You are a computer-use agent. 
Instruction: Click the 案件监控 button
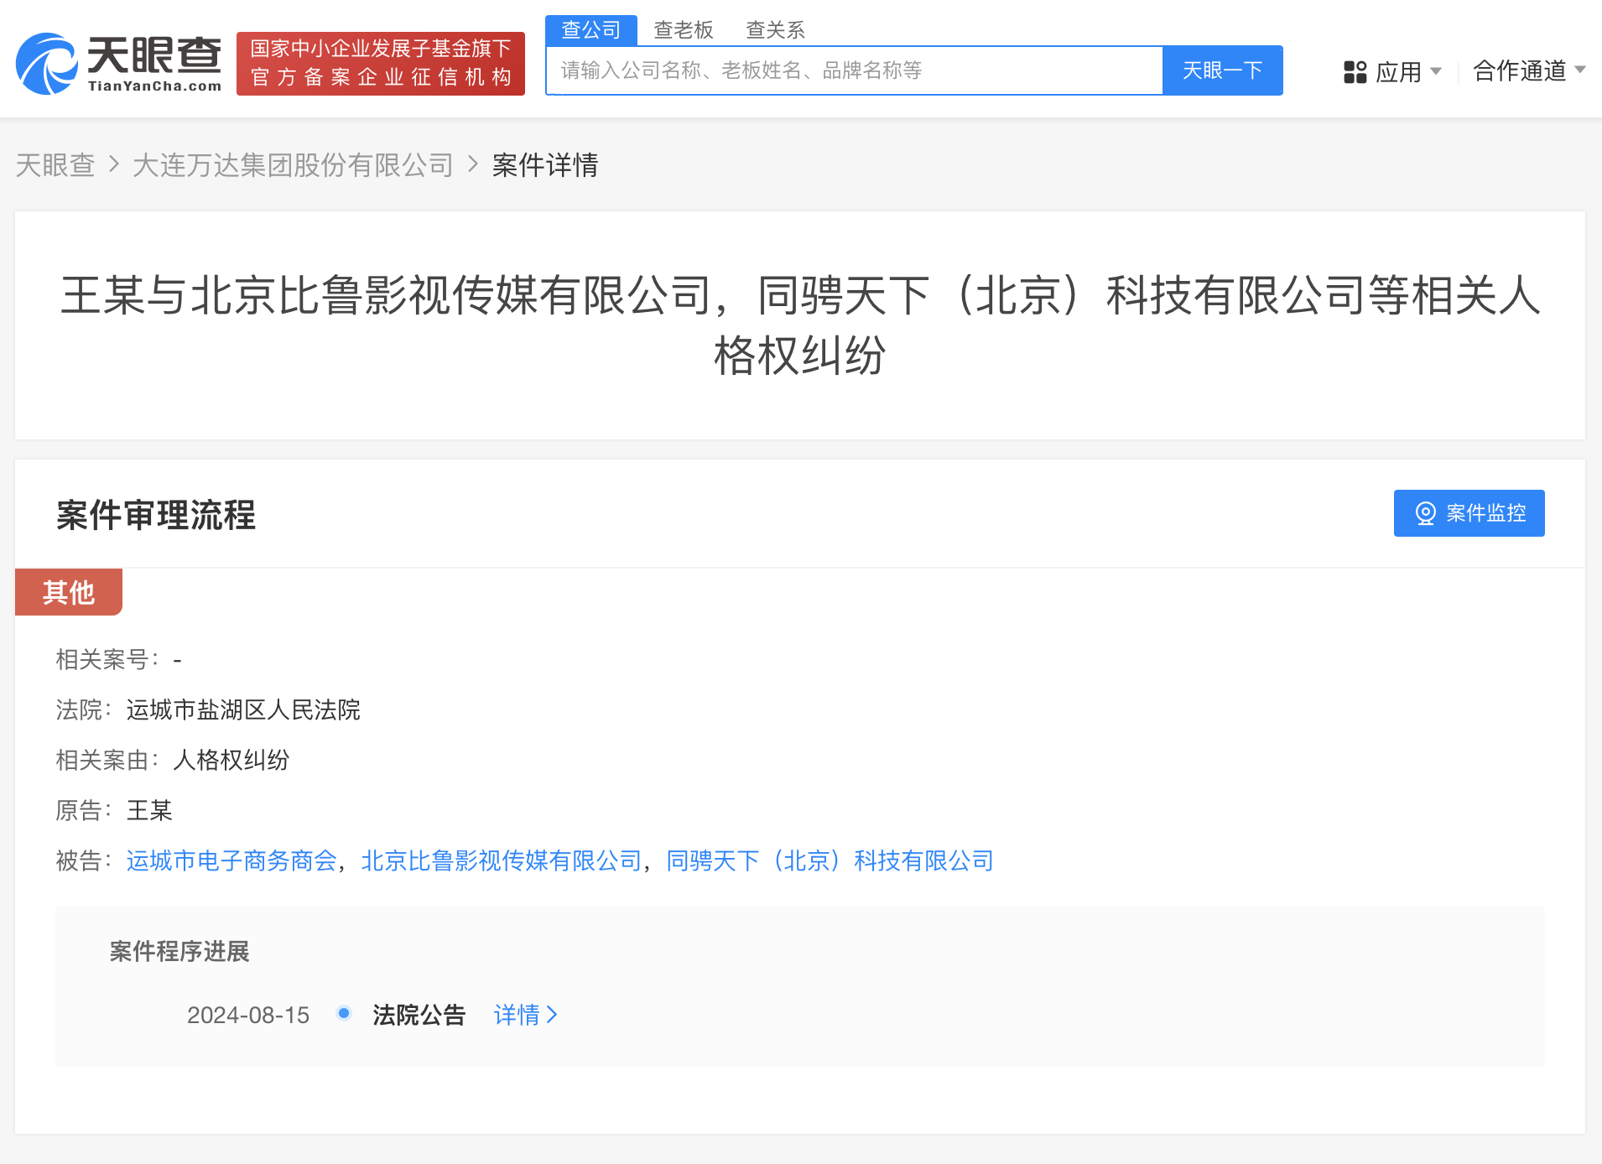(1468, 513)
